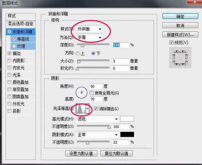Image resolution: width=202 pixels, height=165 pixels.
Task: Enable the 光泽 checkbox
Action: click(x=9, y=75)
